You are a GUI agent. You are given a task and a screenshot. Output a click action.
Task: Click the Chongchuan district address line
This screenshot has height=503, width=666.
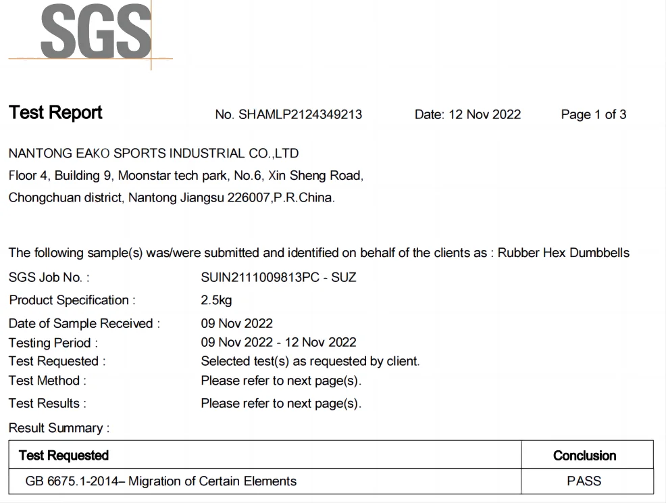pyautogui.click(x=172, y=199)
